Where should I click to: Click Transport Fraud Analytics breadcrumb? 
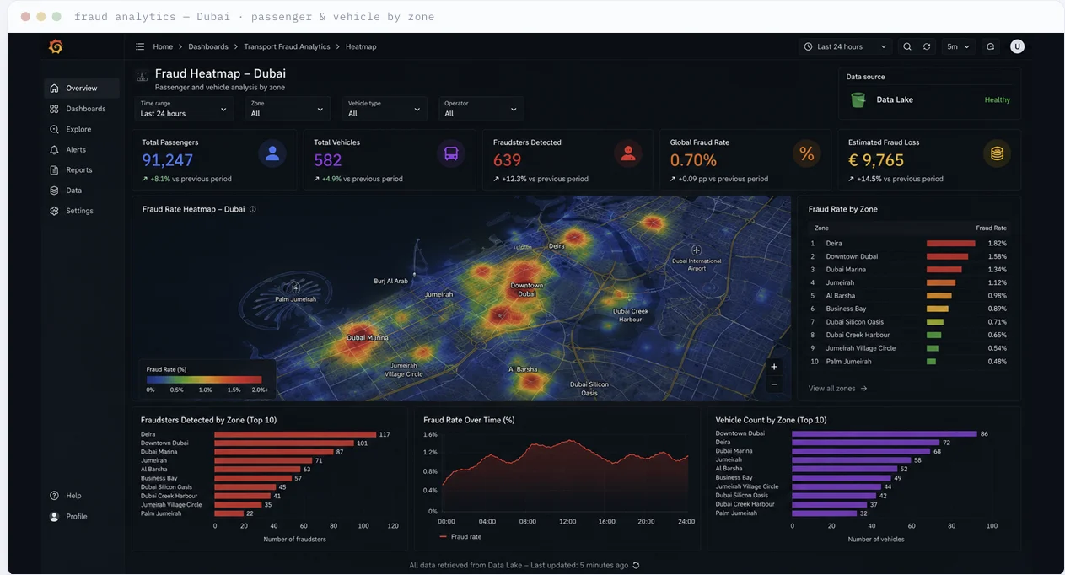288,46
